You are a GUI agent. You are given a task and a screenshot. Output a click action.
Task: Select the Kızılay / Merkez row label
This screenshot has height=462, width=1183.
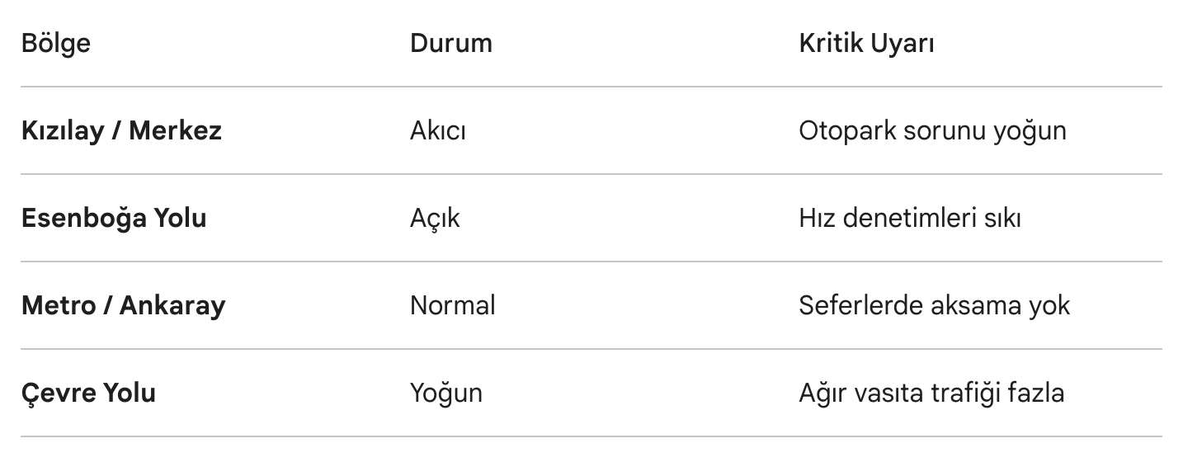pos(121,130)
